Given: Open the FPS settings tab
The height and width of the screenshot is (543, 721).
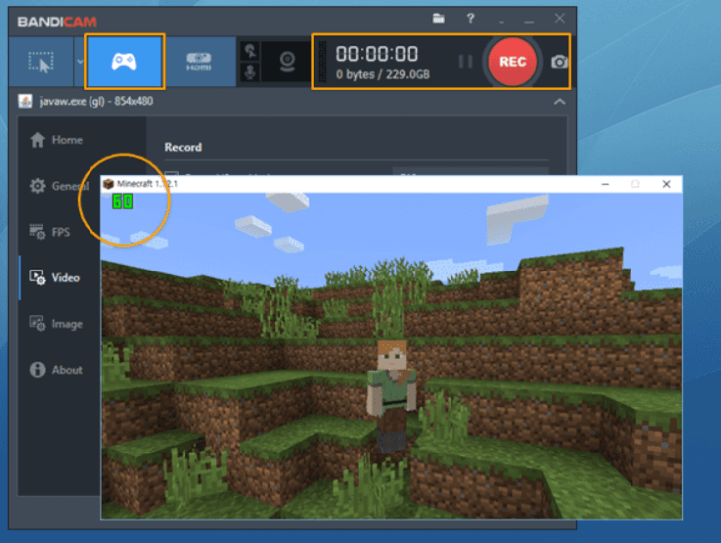Looking at the screenshot, I should (x=50, y=232).
